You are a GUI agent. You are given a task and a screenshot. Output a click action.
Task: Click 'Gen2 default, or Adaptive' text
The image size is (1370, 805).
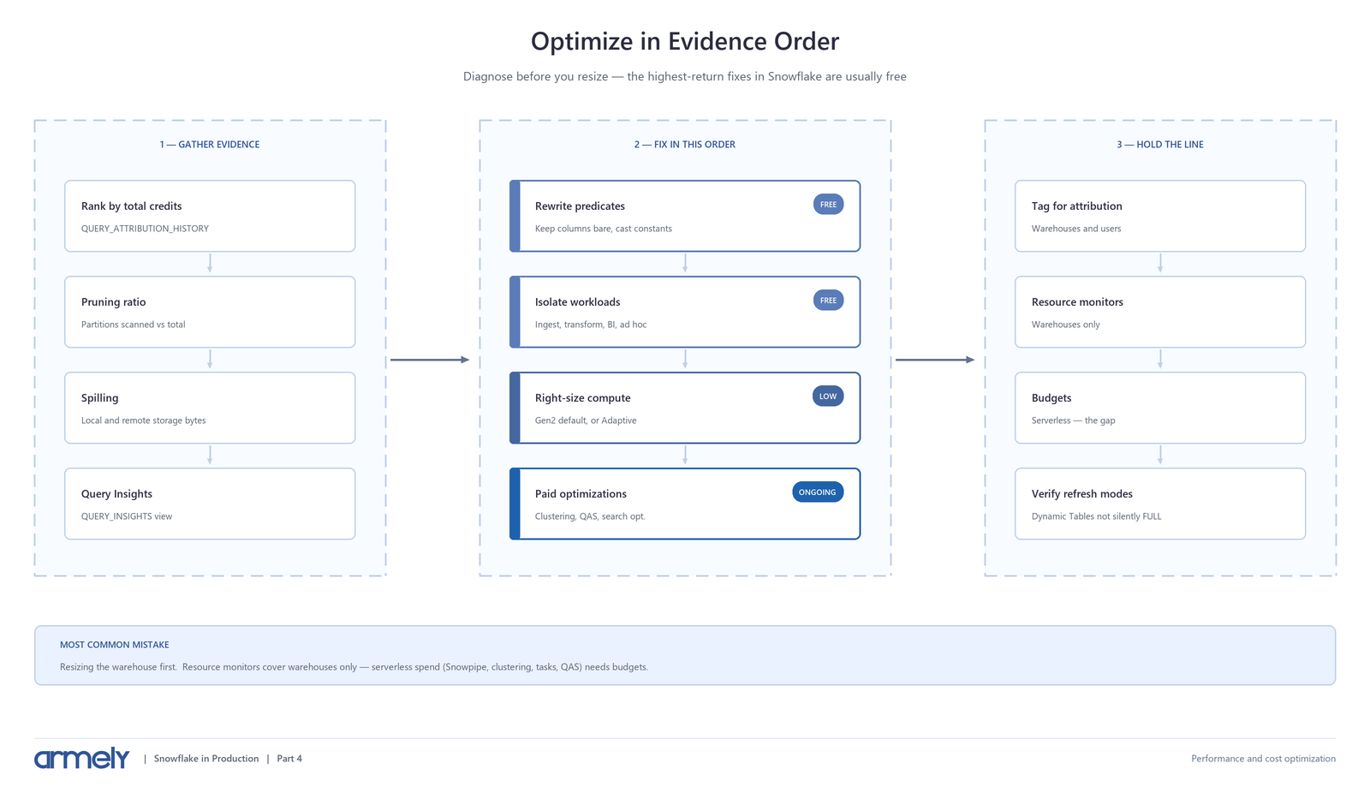click(x=586, y=420)
